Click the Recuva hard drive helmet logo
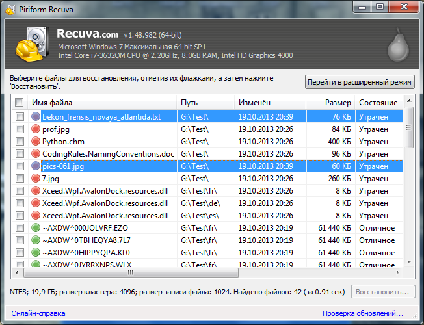 (x=32, y=44)
